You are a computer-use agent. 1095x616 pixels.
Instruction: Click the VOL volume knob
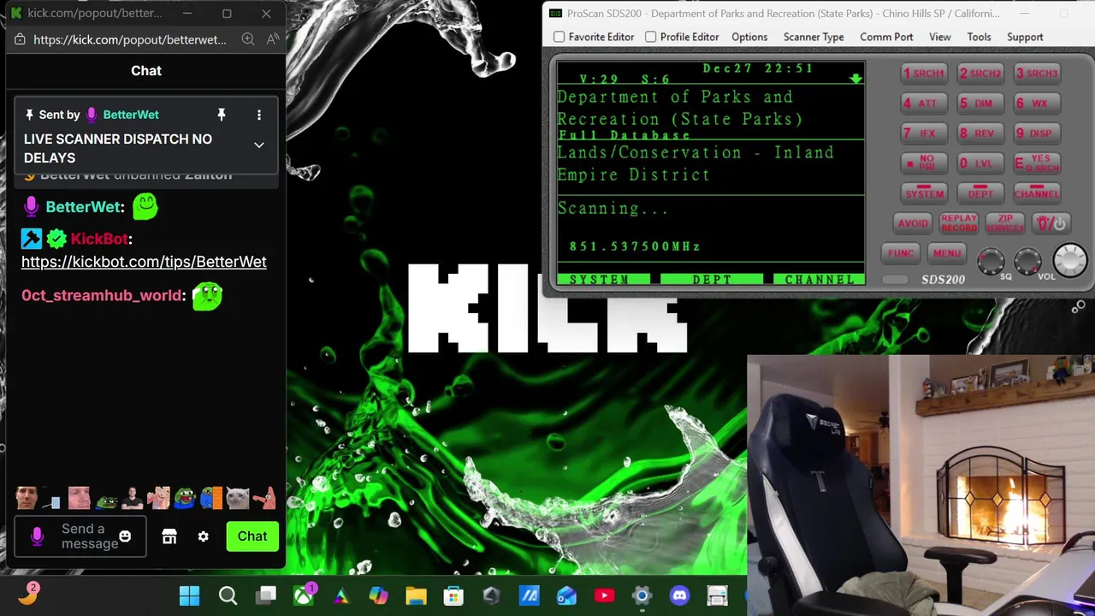tap(1027, 260)
